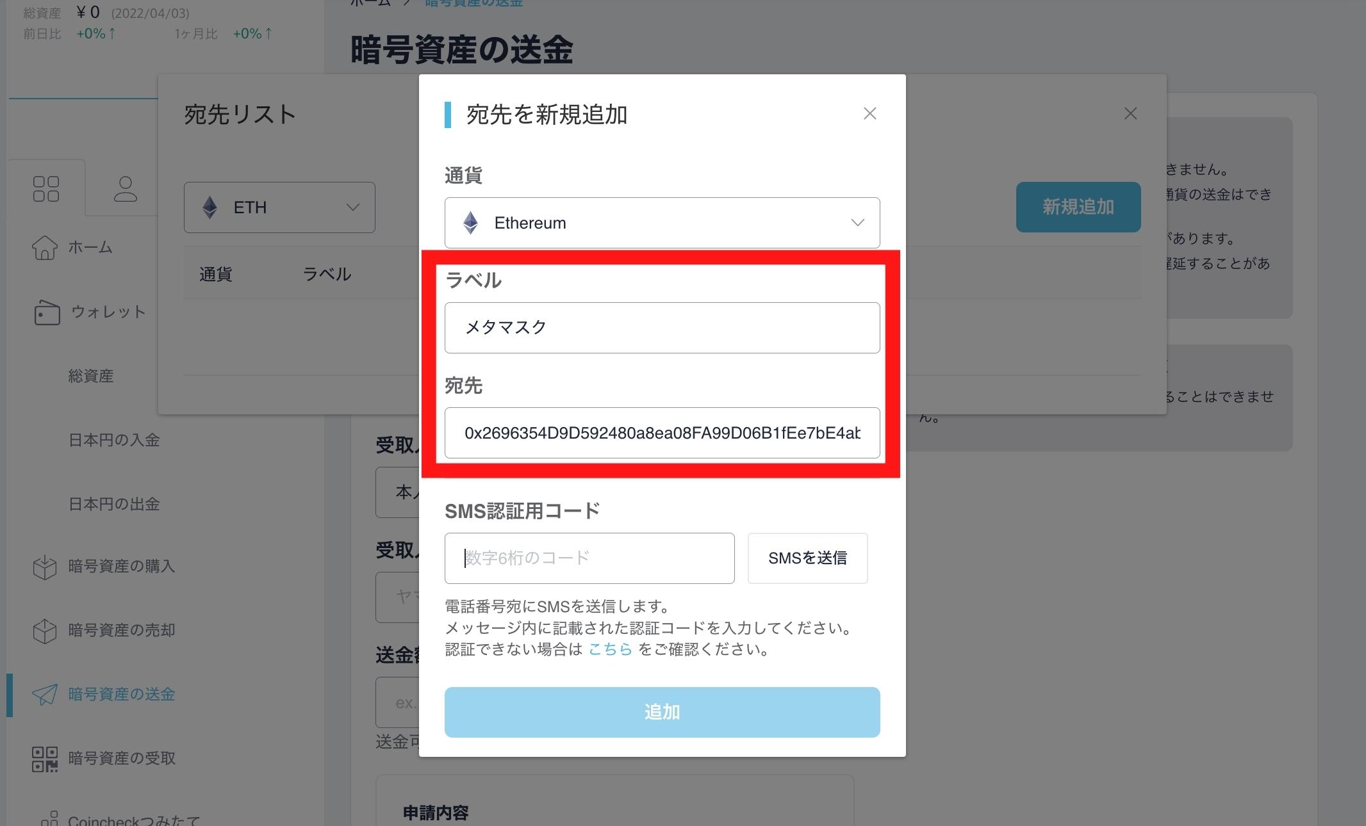Click the 宛先 wallet address input field
Viewport: 1366px width, 826px height.
pos(661,432)
